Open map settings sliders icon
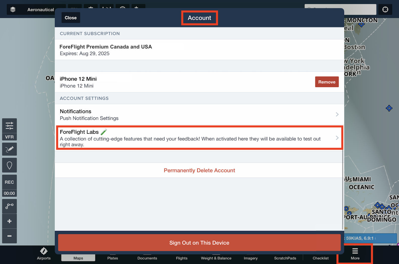399x264 pixels. (x=10, y=126)
